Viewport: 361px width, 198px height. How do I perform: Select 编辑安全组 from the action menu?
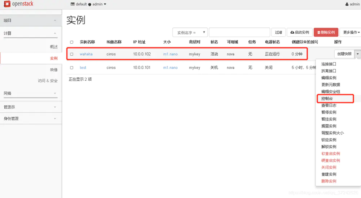331,92
